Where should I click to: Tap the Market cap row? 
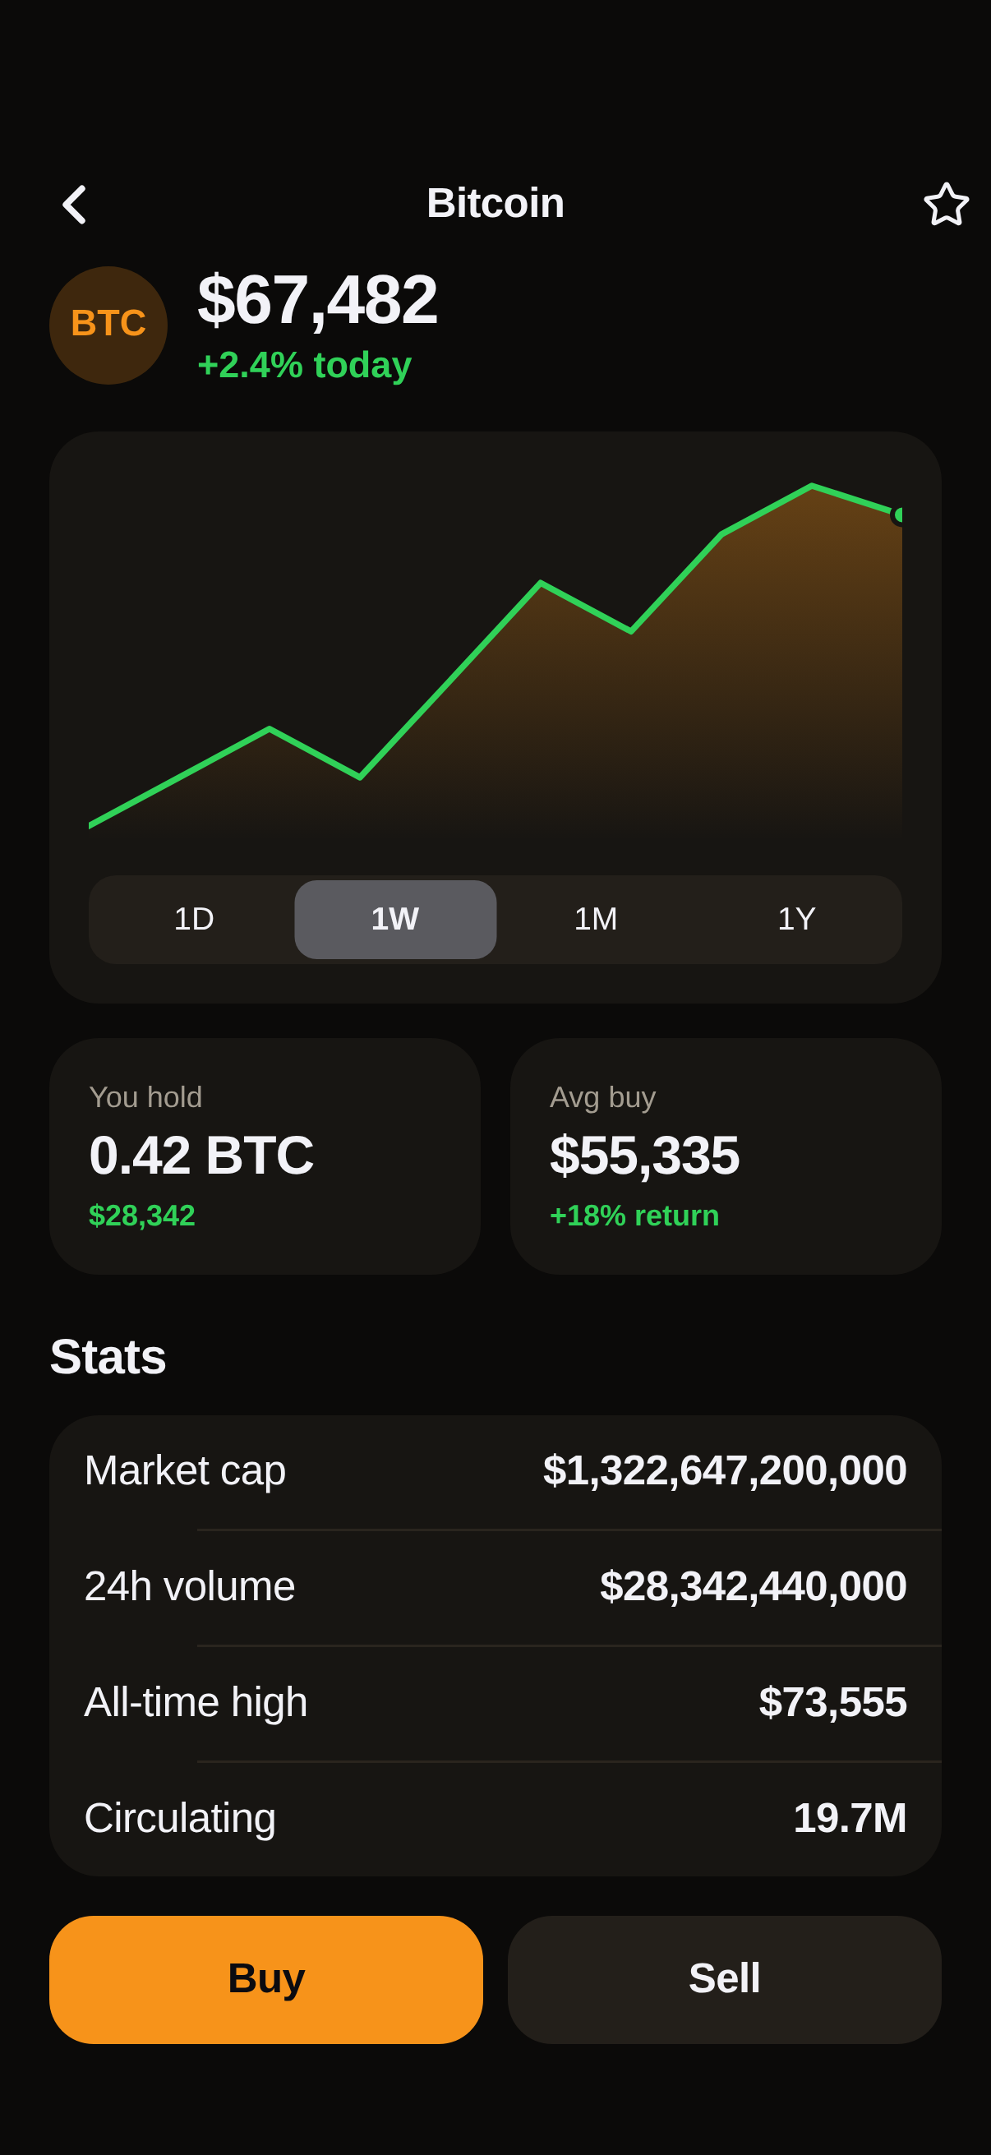coord(495,1470)
